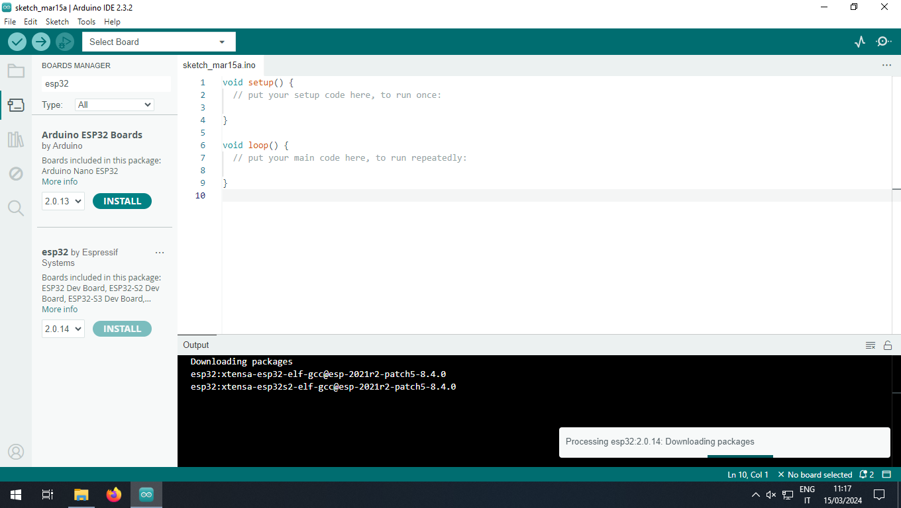The width and height of the screenshot is (901, 508).
Task: Click the editor vertical scrollbar
Action: coord(896,205)
